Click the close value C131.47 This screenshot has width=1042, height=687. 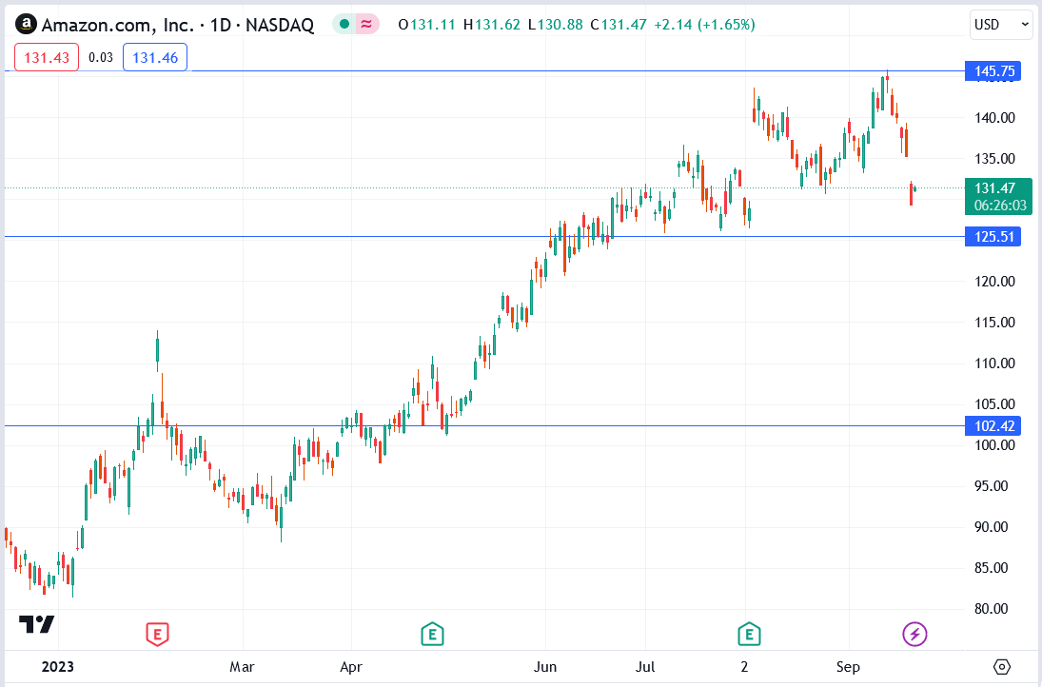618,25
